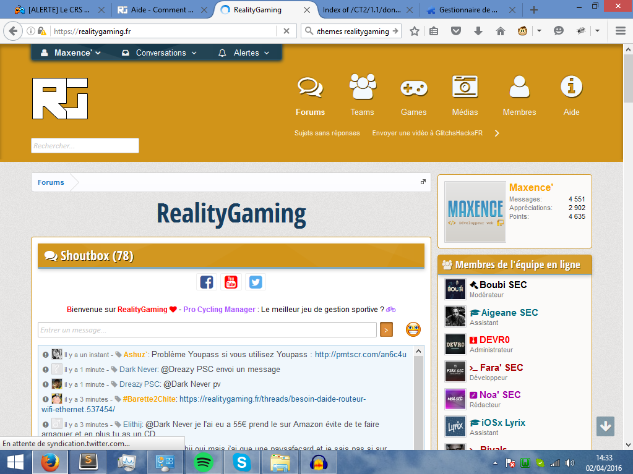The height and width of the screenshot is (474, 633).
Task: Open Envoyer une vidéo à GlitchsHacksFR link
Action: 427,133
